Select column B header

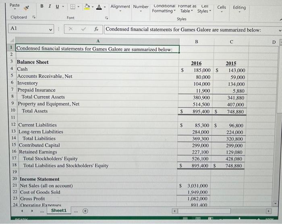point(197,41)
